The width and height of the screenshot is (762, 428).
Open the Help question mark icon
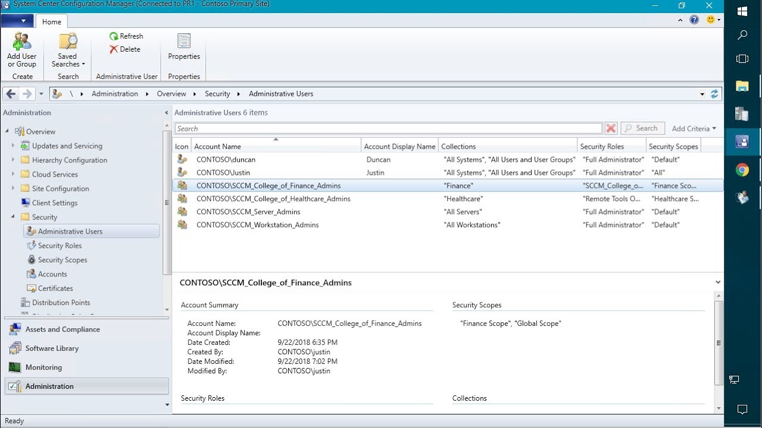pos(694,20)
